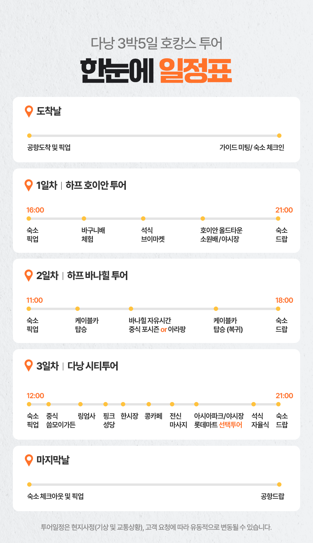This screenshot has width=313, height=543.
Task: Click the 18:00 end time label
Action: click(284, 300)
